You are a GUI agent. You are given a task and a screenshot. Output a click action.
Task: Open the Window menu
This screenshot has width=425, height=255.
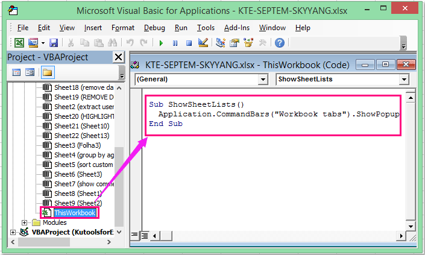point(272,28)
